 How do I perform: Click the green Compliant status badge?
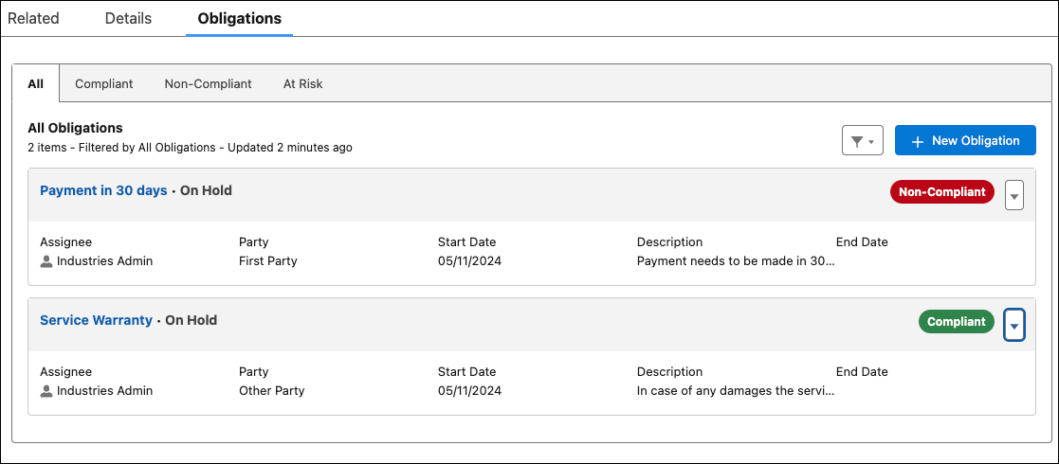956,322
